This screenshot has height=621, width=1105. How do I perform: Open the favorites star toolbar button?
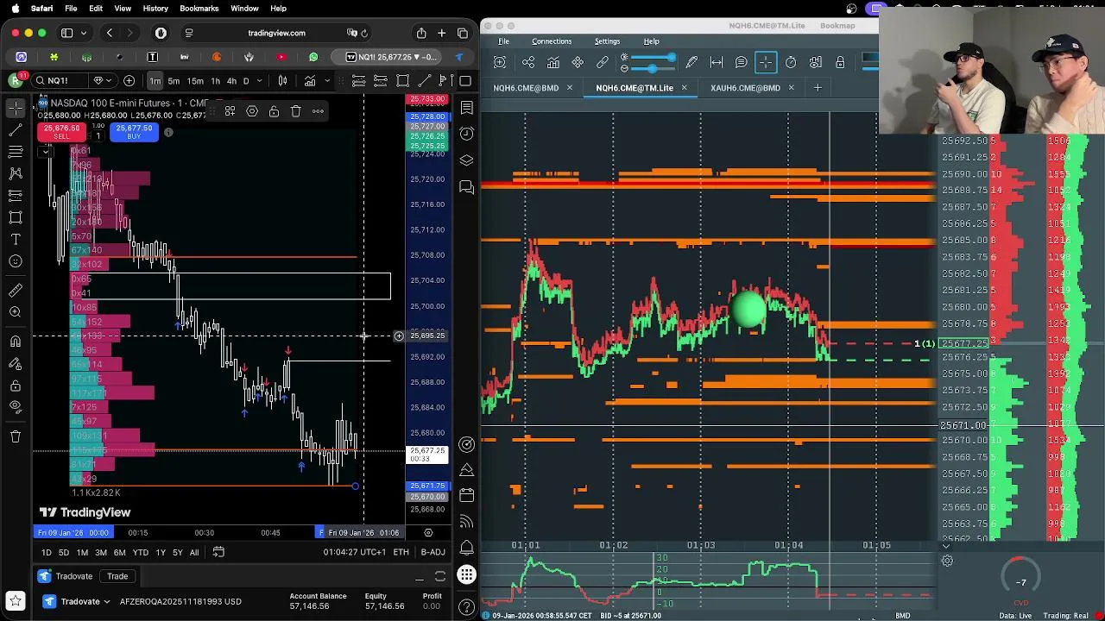pyautogui.click(x=15, y=601)
